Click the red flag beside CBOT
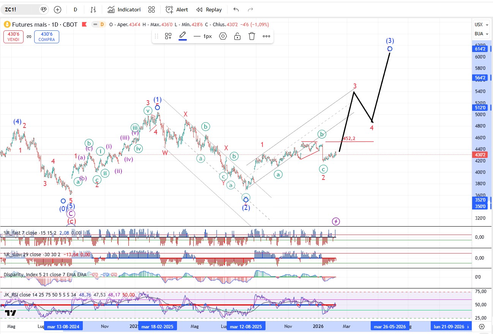This screenshot has width=493, height=334. (x=84, y=24)
